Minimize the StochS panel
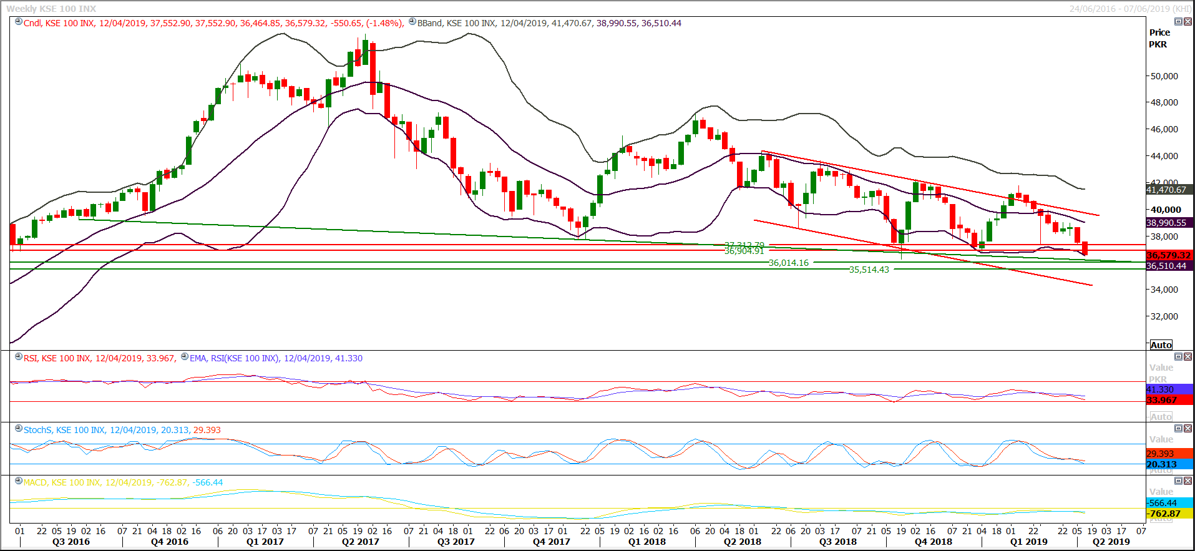 point(1178,429)
